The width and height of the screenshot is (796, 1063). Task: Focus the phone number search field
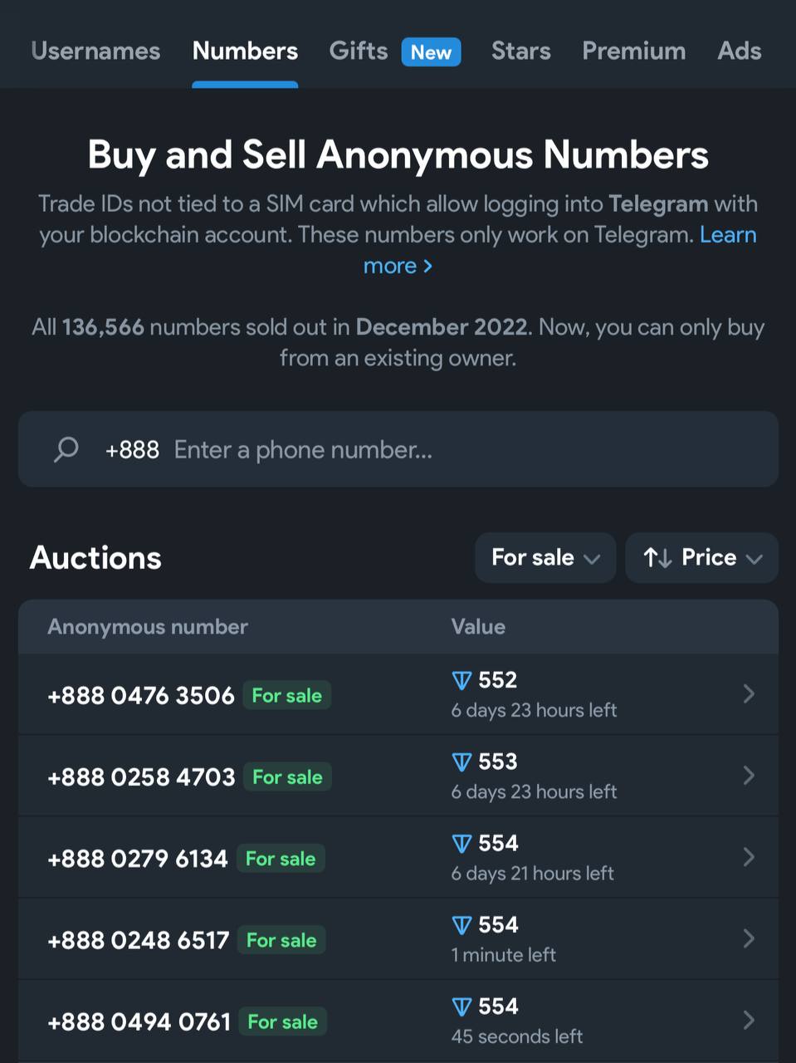click(x=398, y=449)
